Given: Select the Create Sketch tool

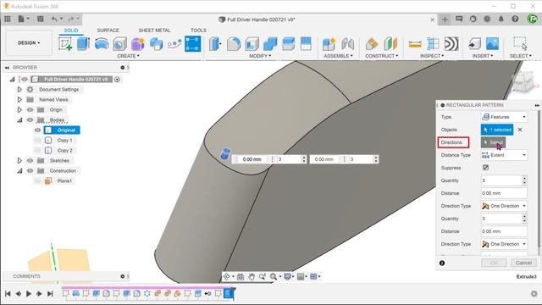Looking at the screenshot, I should [65, 44].
